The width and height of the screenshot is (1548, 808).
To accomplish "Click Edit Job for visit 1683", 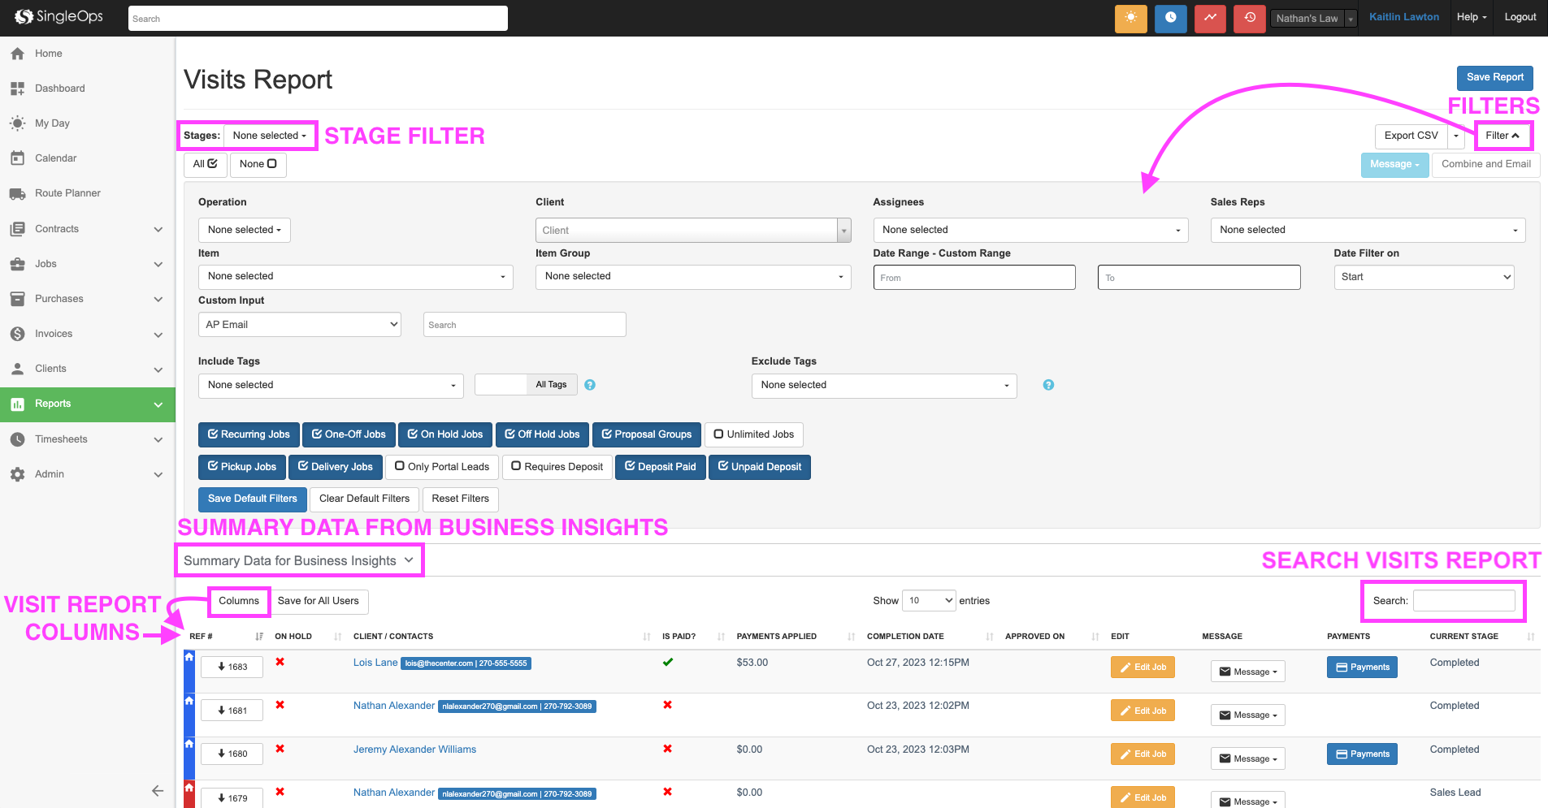I will pos(1143,668).
